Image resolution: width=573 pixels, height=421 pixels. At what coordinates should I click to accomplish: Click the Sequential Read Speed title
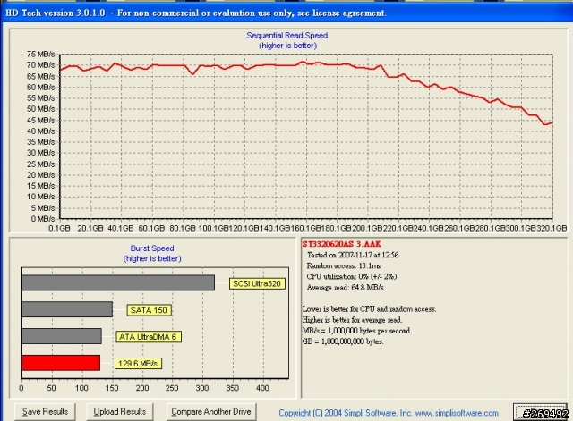coord(287,36)
